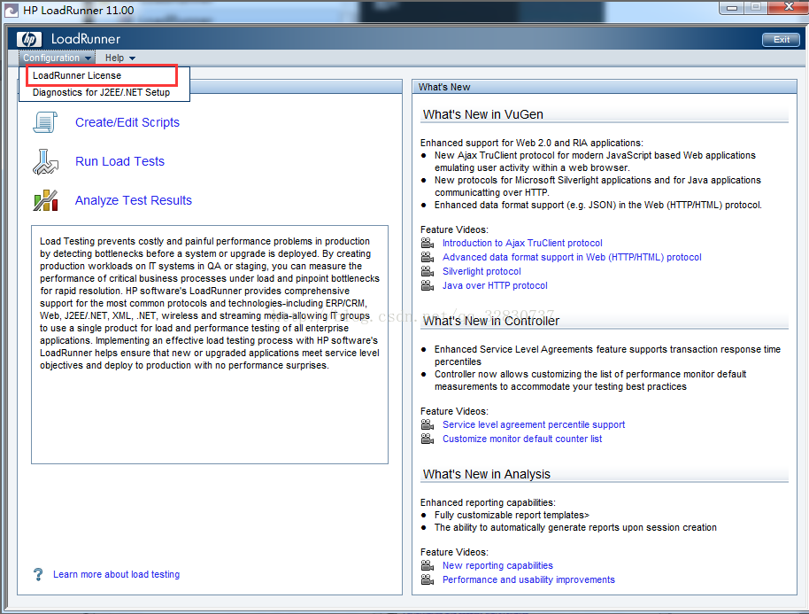This screenshot has height=614, width=809.
Task: Open Run Load Tests link
Action: pyautogui.click(x=119, y=161)
